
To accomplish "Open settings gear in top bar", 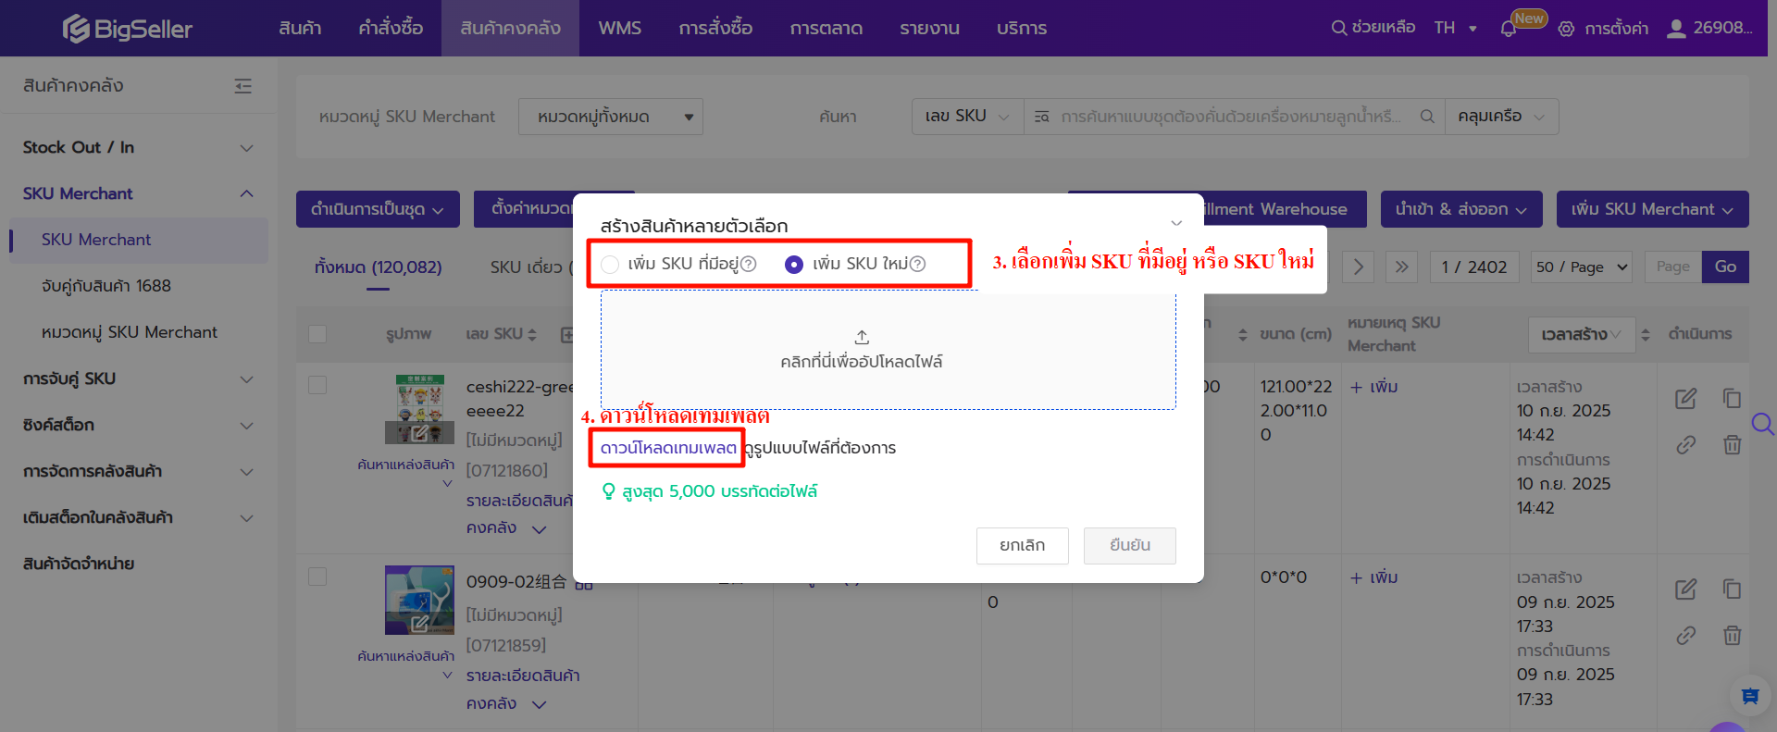I will click(x=1566, y=29).
